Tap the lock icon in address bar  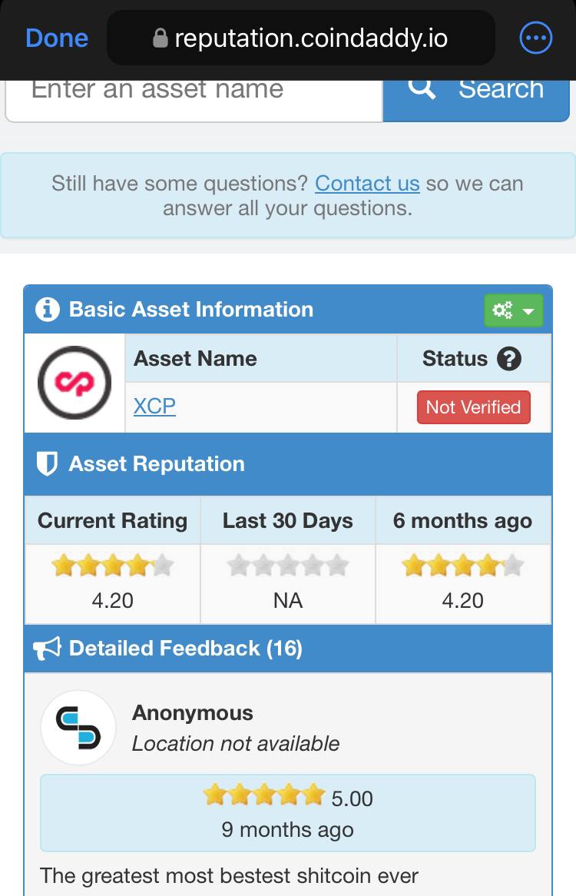(x=161, y=38)
